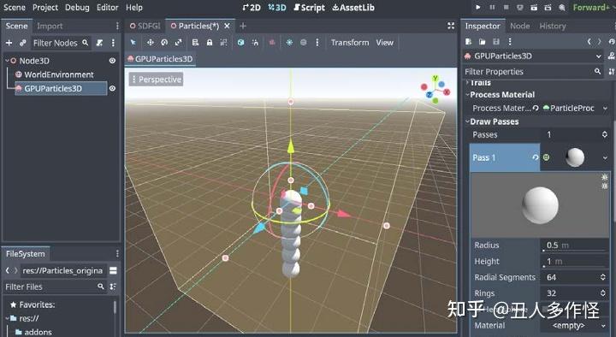Viewport: 616px width, 337px height.
Task: Instantiate a child scene link icon
Action: (x=23, y=43)
